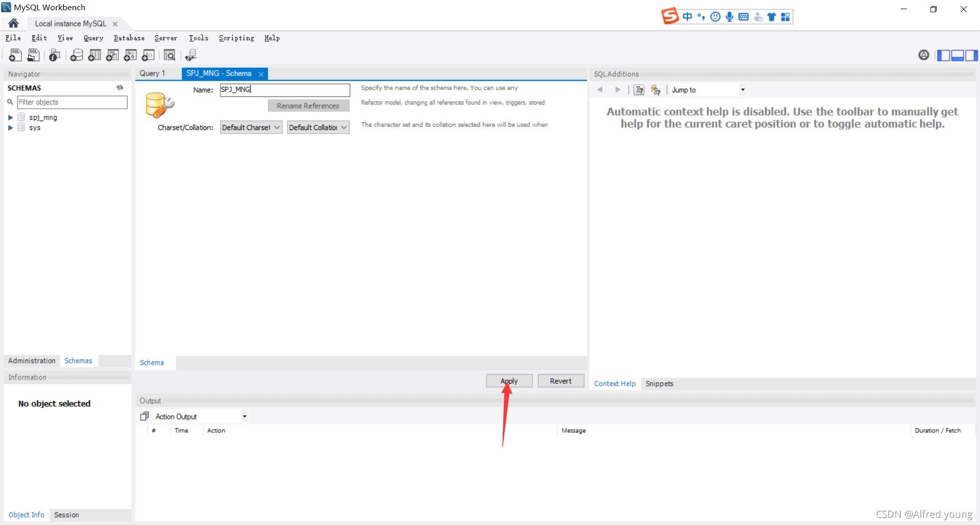Click the schema Name input field
The height and width of the screenshot is (525, 980).
pos(285,90)
